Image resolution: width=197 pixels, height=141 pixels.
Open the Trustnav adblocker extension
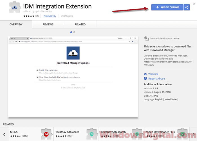pyautogui.click(x=76, y=134)
